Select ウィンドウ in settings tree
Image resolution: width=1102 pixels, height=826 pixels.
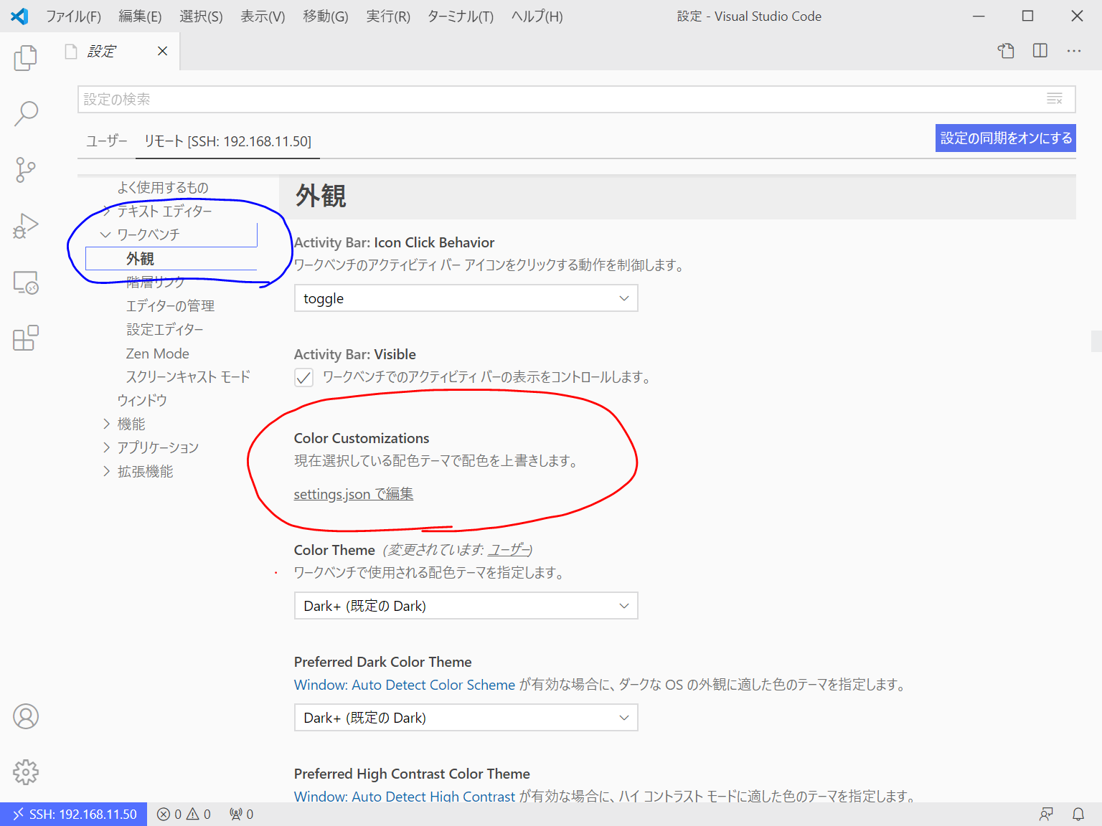click(142, 400)
